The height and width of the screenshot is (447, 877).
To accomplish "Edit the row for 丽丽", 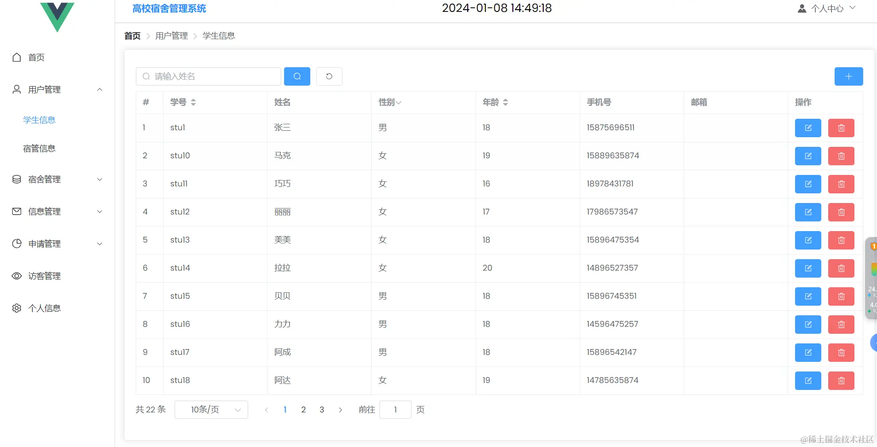I will click(x=808, y=212).
